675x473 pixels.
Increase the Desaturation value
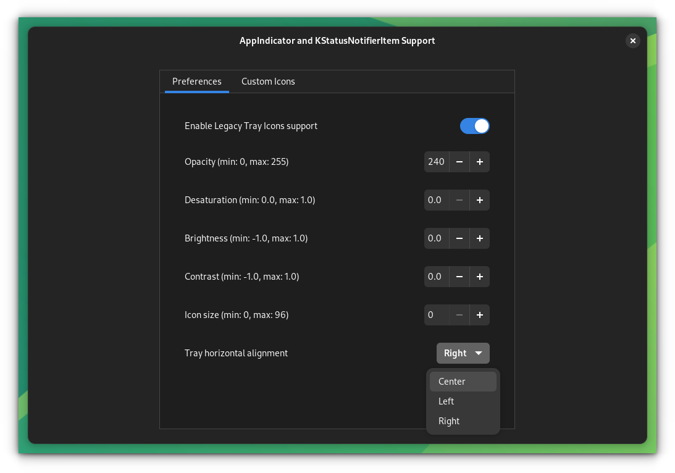(x=480, y=200)
